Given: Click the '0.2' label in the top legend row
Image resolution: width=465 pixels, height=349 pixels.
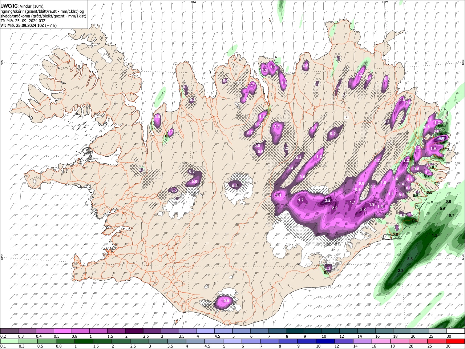Looking at the screenshot, I should (x=3, y=336).
